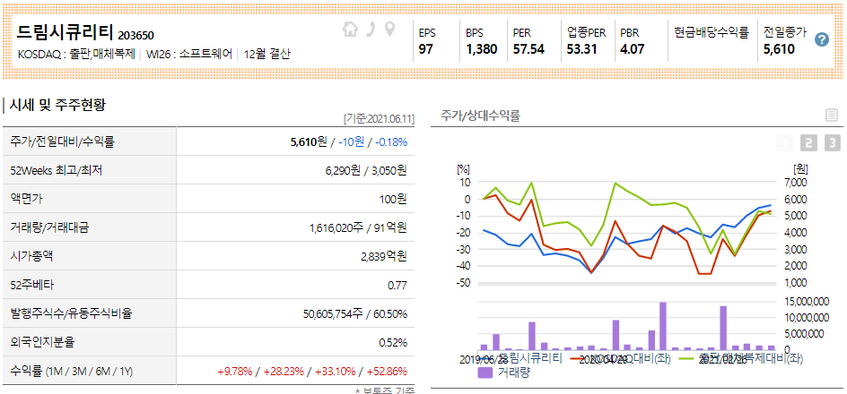847x394 pixels.
Task: Click the BPS value 1,380
Action: [481, 49]
